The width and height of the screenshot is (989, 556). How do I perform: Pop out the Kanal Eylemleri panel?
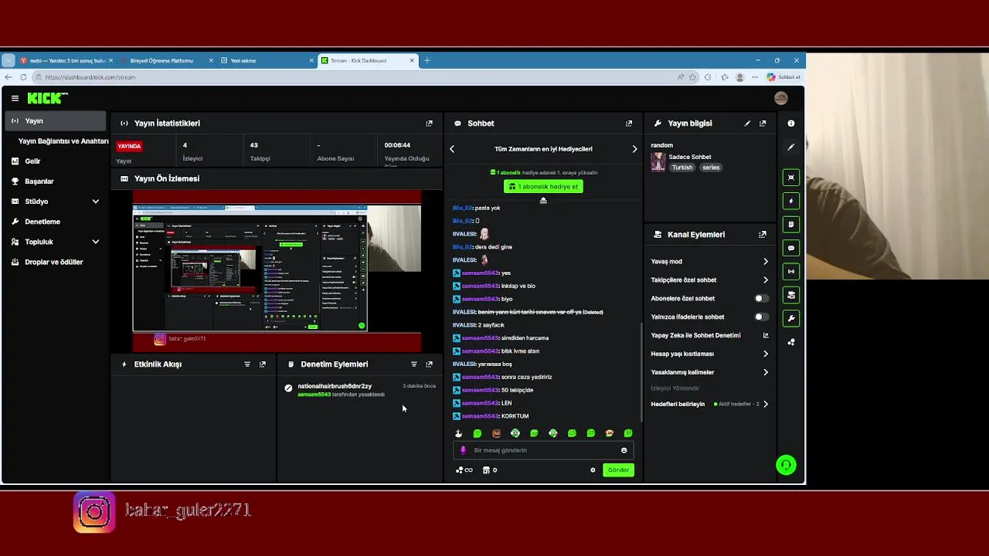[763, 235]
